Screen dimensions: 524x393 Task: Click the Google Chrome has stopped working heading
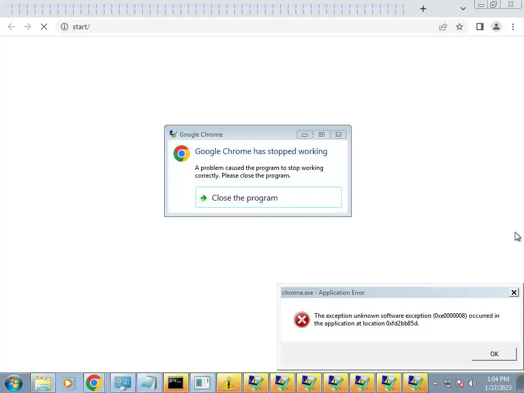pyautogui.click(x=261, y=151)
